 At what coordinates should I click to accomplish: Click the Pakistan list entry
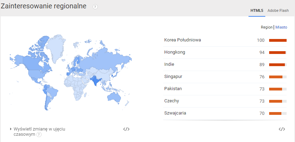click(173, 89)
